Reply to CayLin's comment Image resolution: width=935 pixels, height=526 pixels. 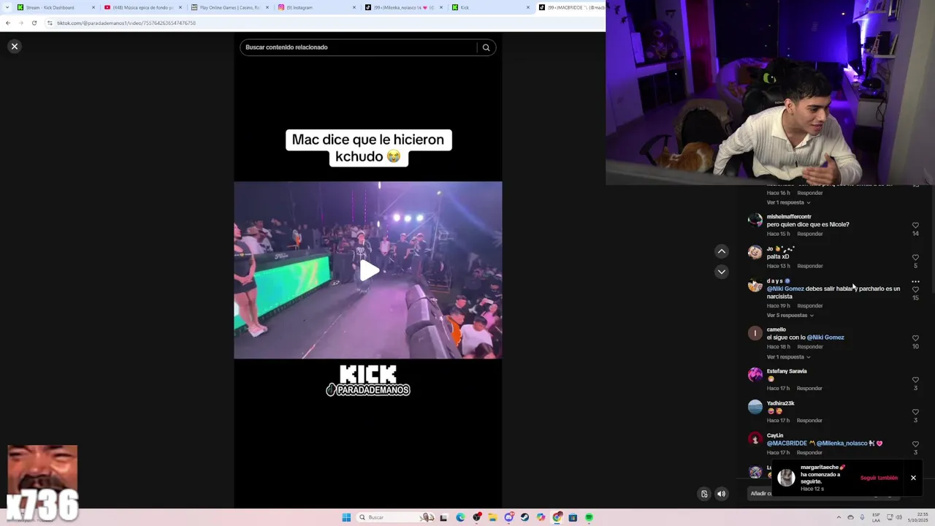pyautogui.click(x=809, y=453)
